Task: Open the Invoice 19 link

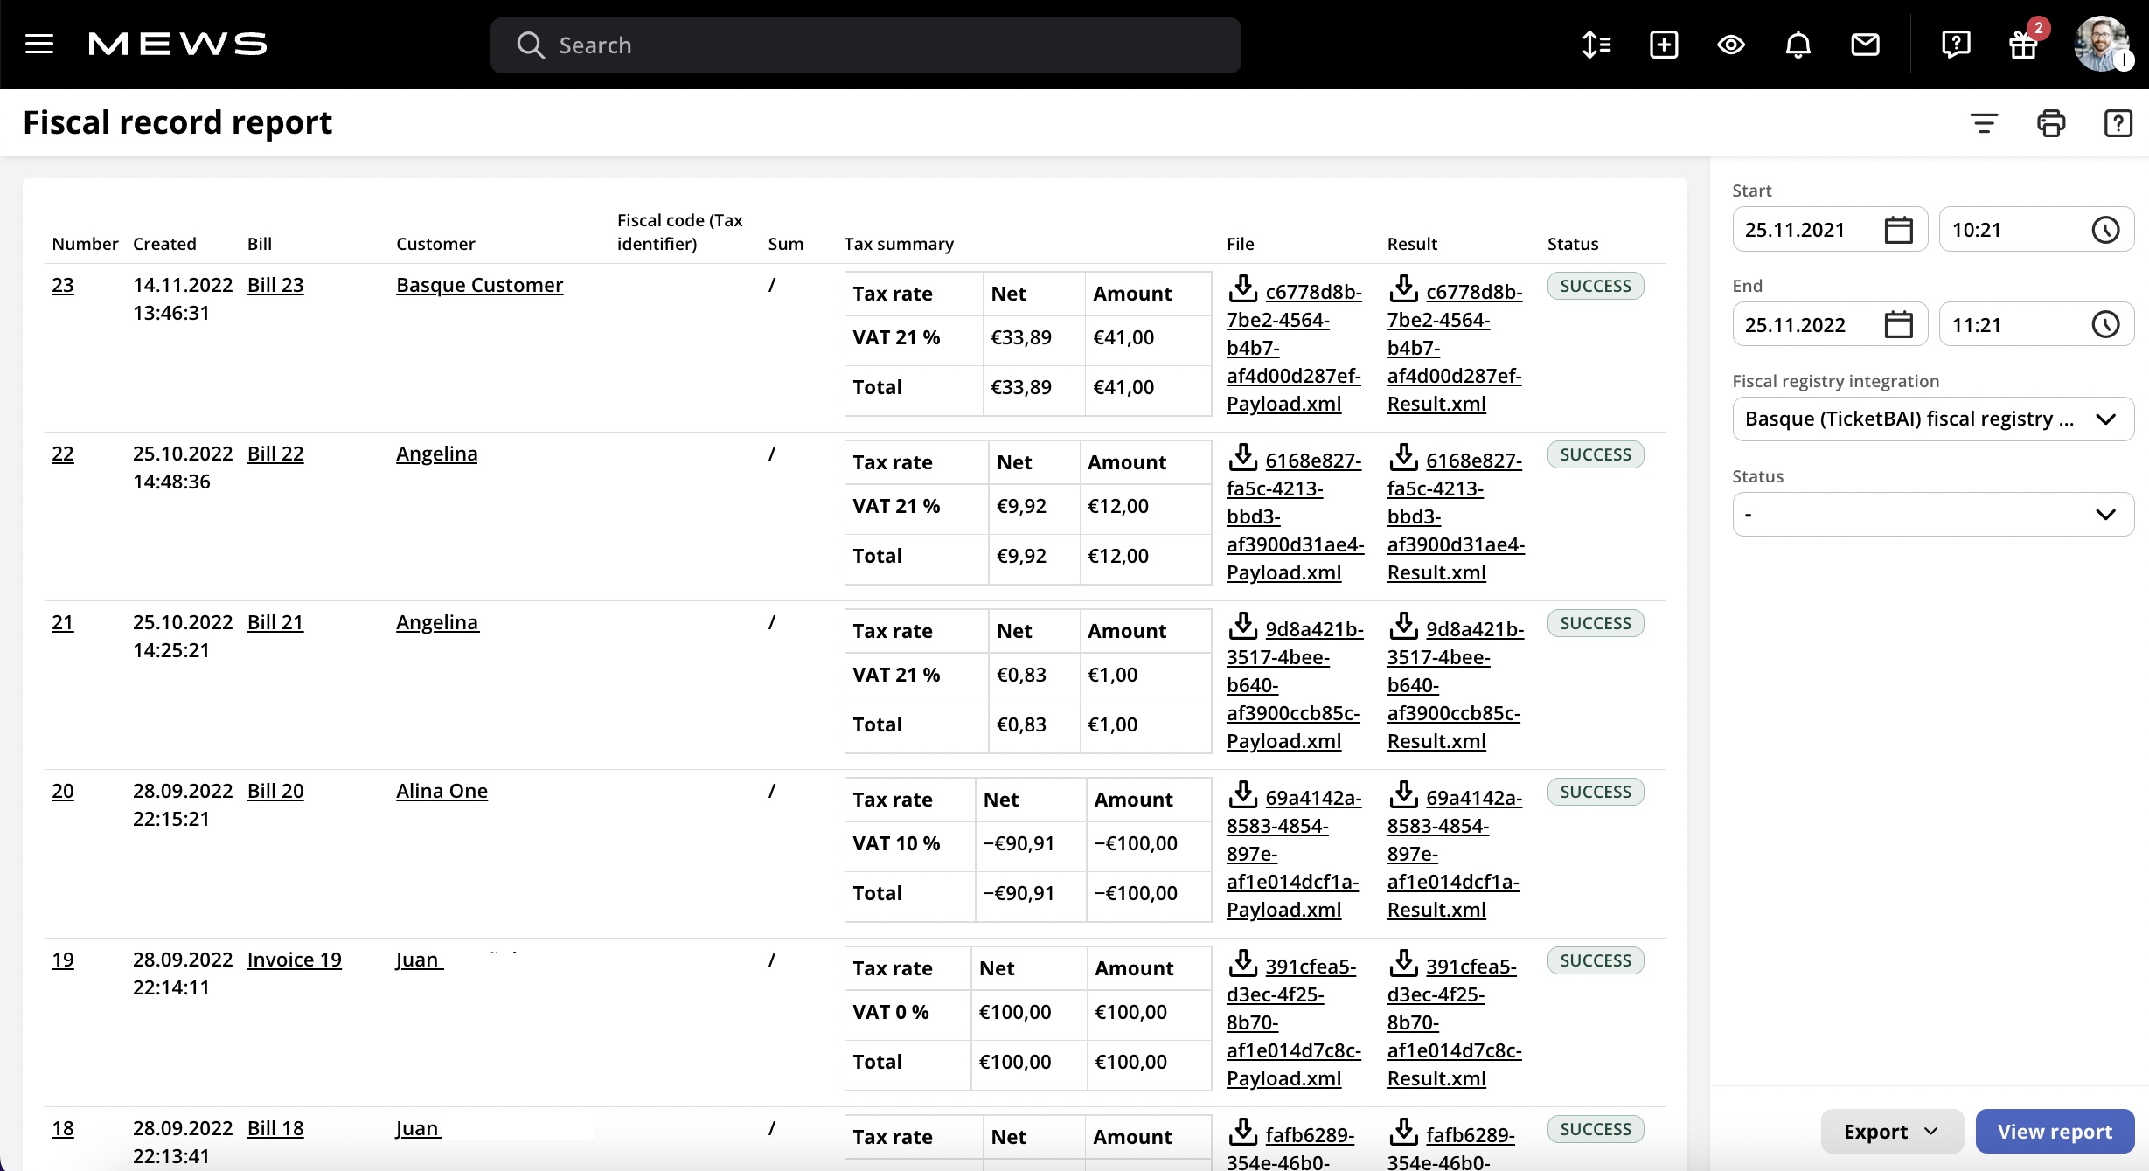Action: click(x=294, y=960)
